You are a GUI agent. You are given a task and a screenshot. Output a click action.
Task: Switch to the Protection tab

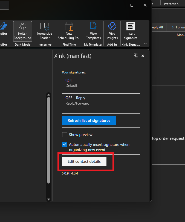[x=171, y=4]
